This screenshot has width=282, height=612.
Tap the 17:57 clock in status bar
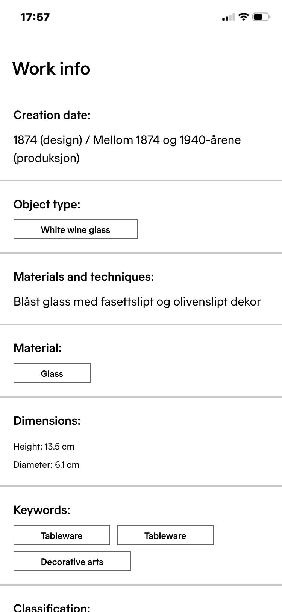click(x=35, y=17)
